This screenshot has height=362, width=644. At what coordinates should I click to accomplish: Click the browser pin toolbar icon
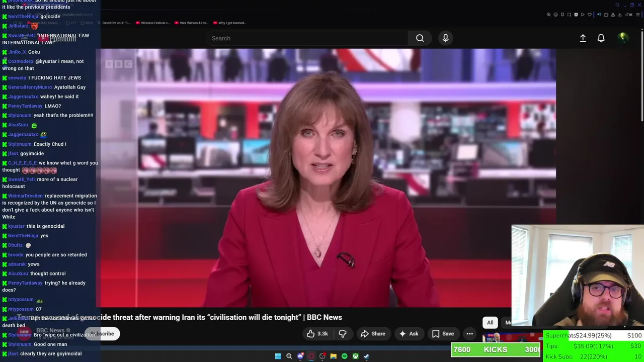[x=562, y=15]
